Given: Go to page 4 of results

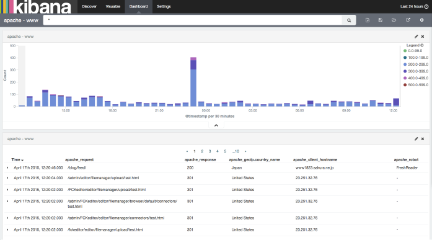Looking at the screenshot, I should [x=218, y=151].
